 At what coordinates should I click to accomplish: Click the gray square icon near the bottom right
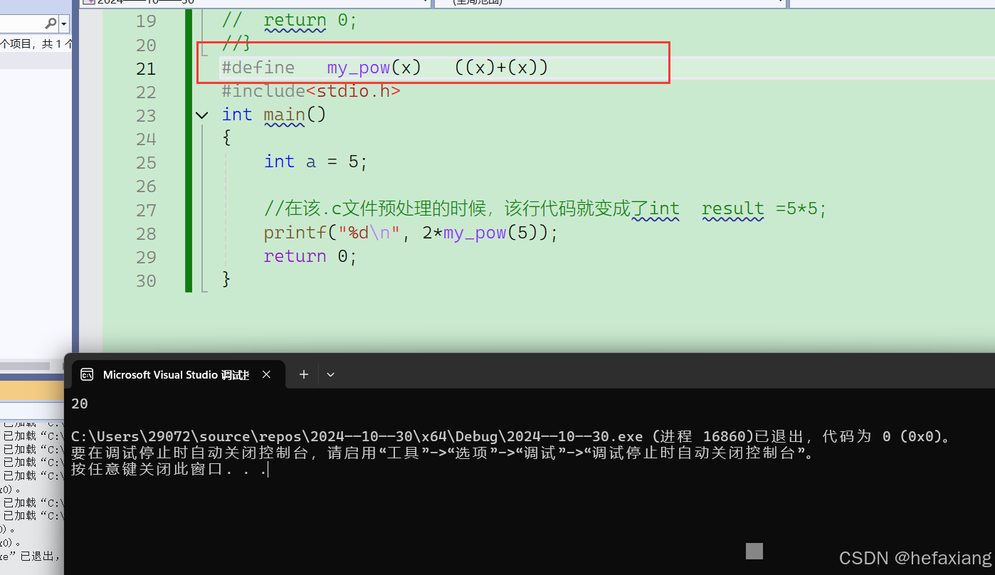[754, 551]
